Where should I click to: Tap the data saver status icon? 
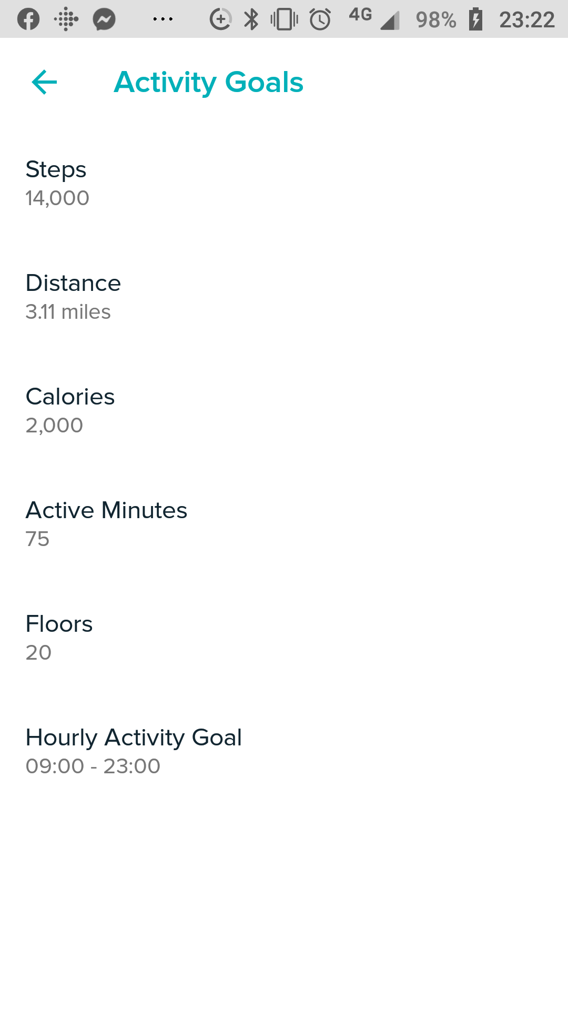click(x=220, y=19)
